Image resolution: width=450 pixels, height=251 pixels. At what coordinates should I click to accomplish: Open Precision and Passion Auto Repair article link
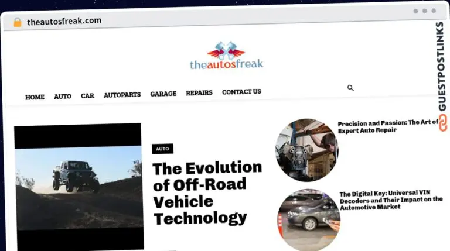388,126
